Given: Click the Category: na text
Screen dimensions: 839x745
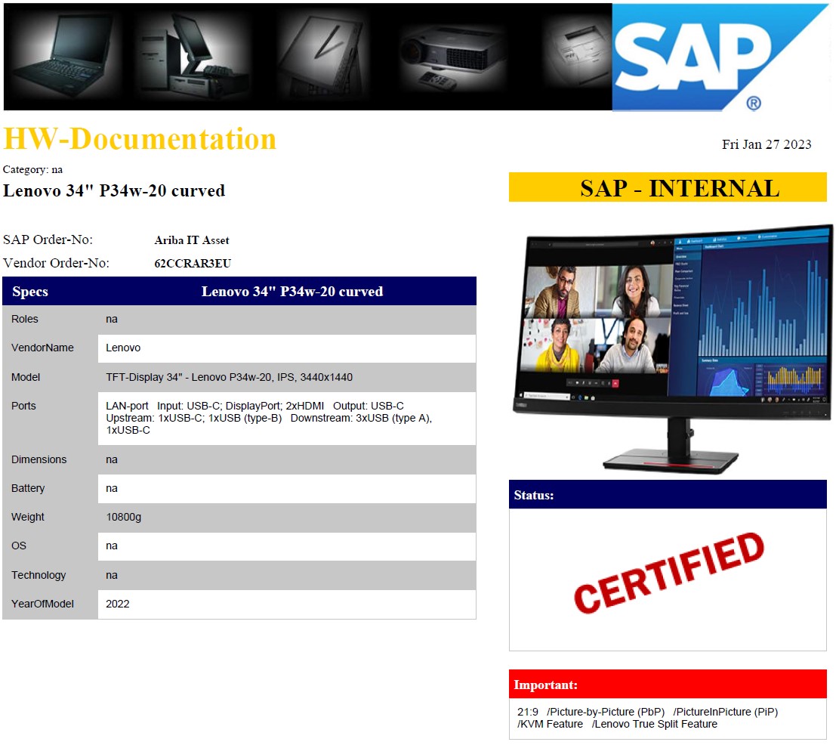Looking at the screenshot, I should click(32, 170).
